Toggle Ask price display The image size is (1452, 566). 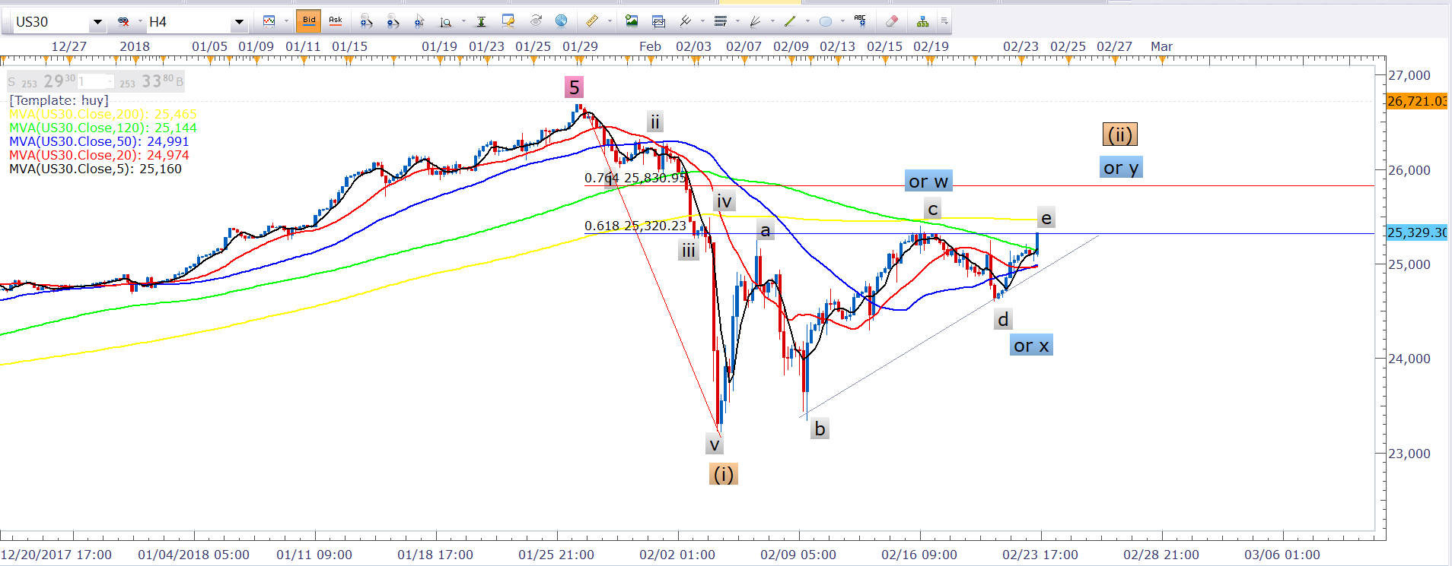335,21
